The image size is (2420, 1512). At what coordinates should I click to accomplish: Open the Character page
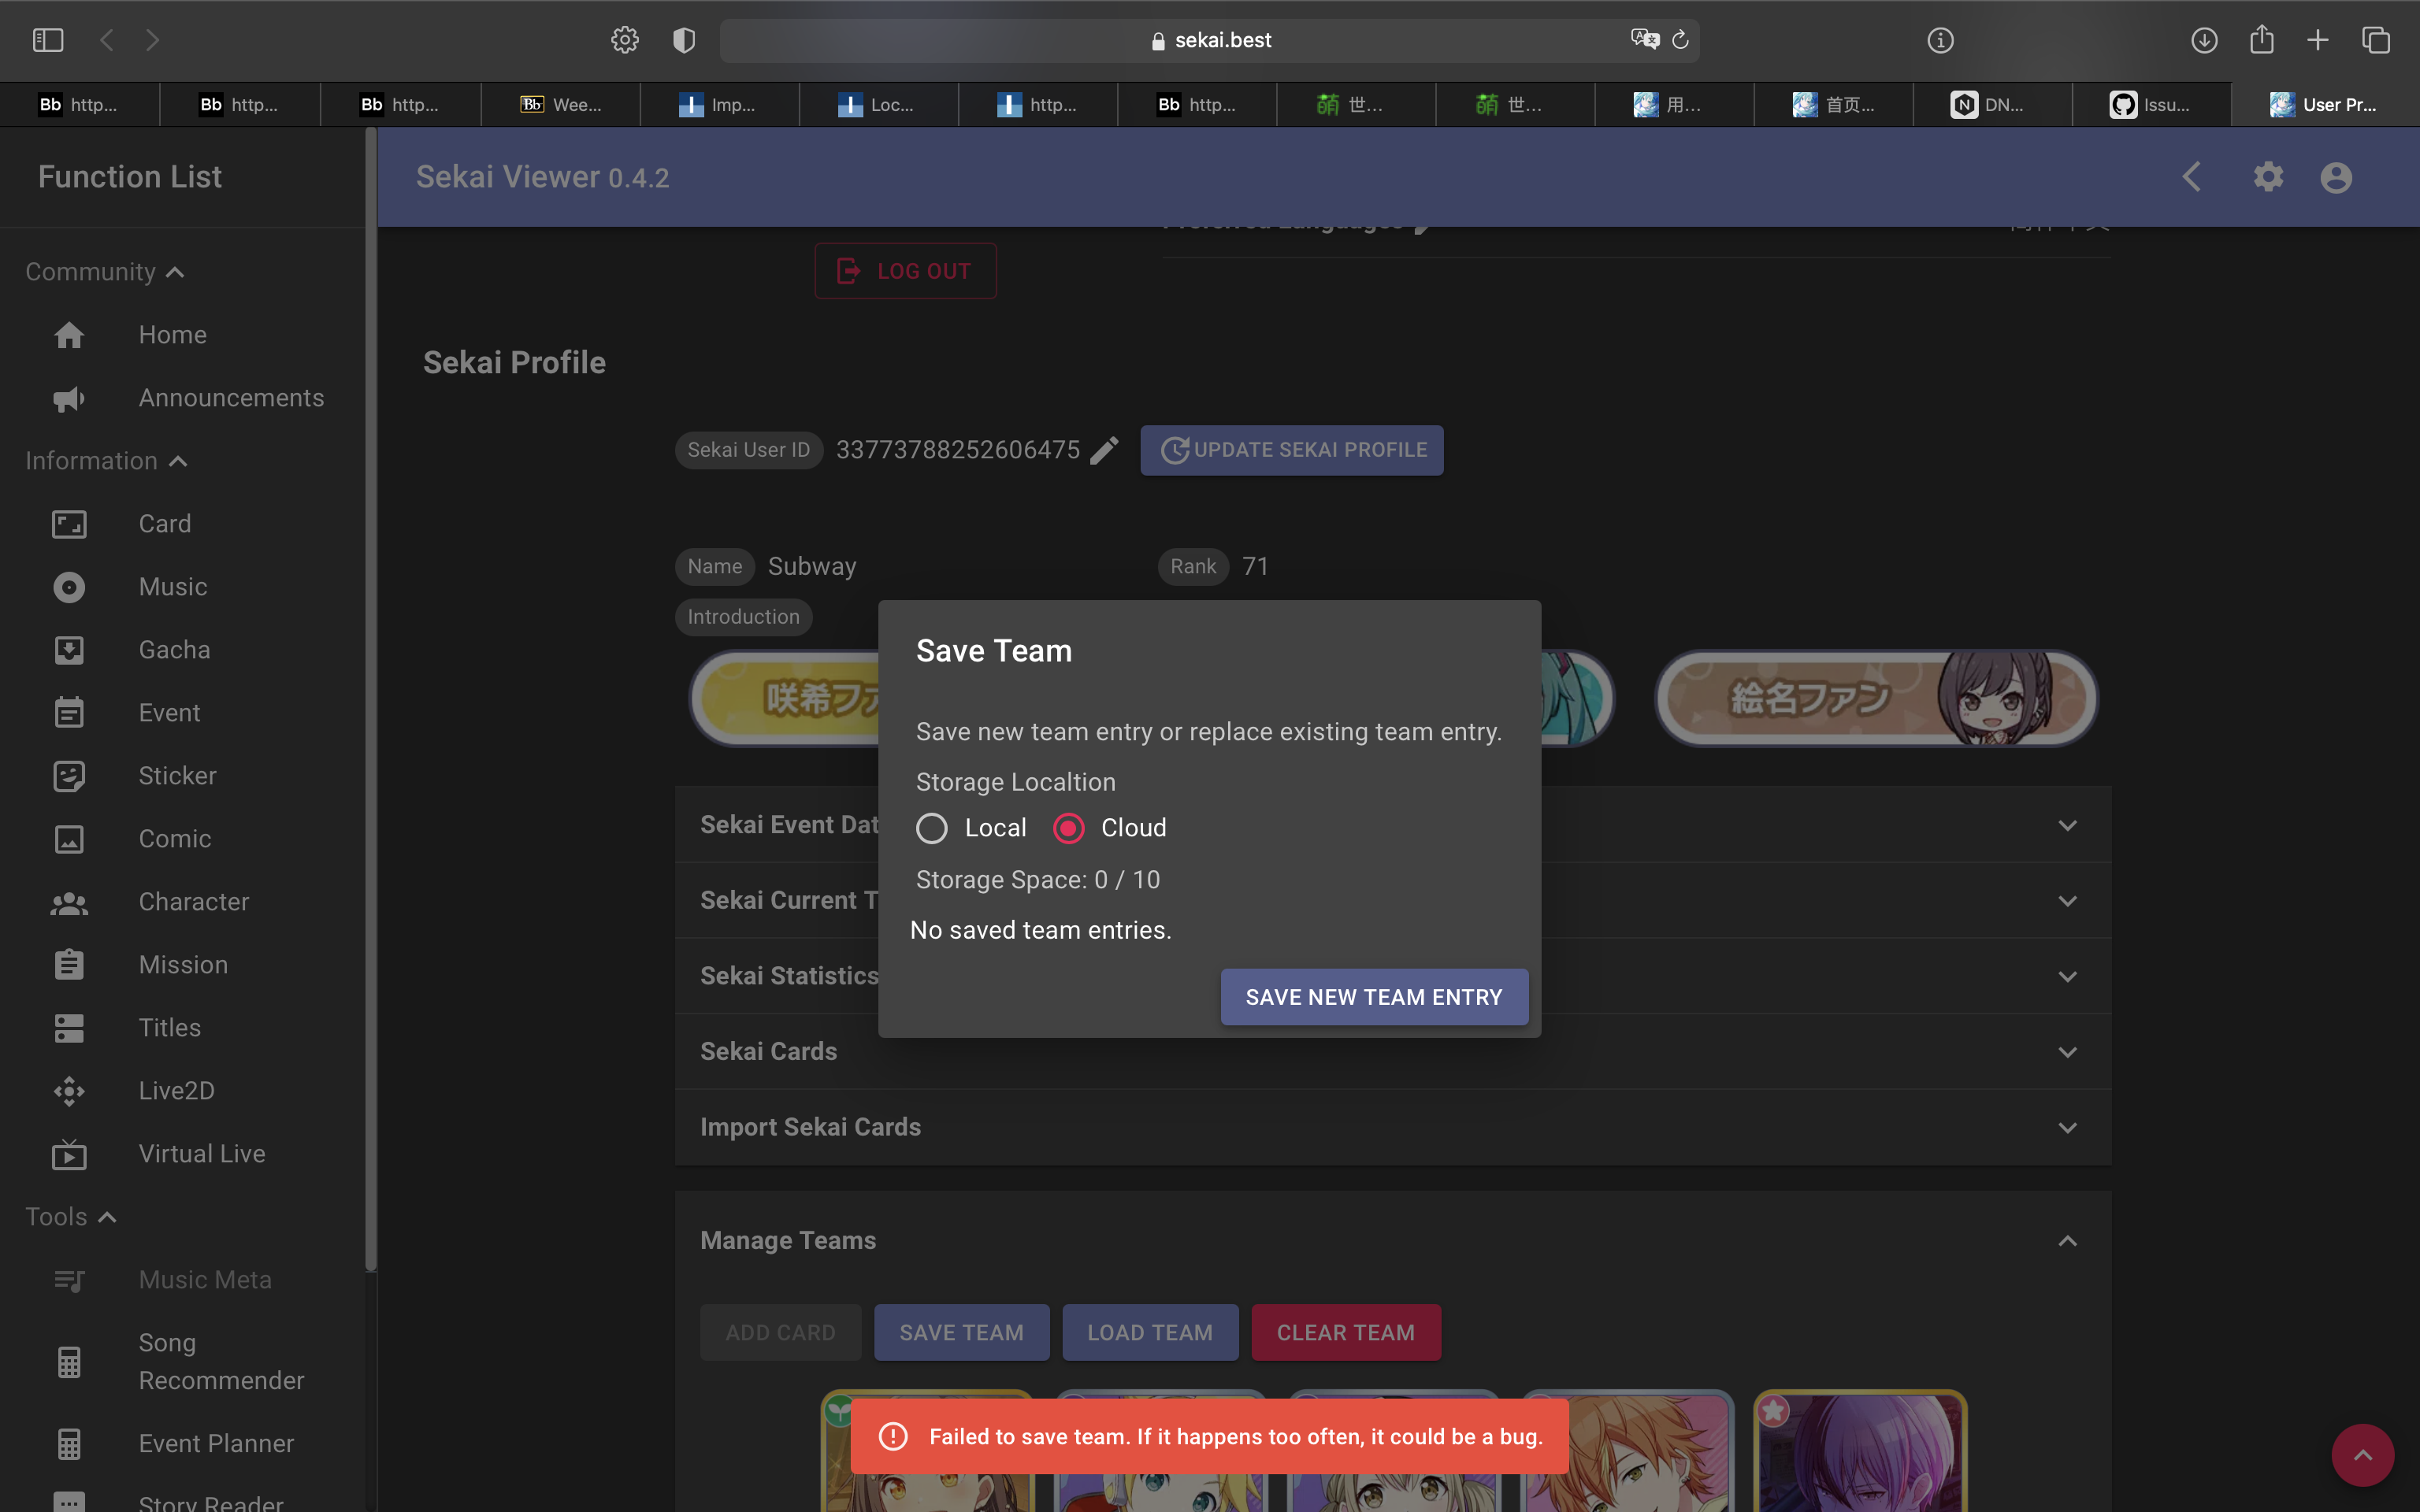194,901
